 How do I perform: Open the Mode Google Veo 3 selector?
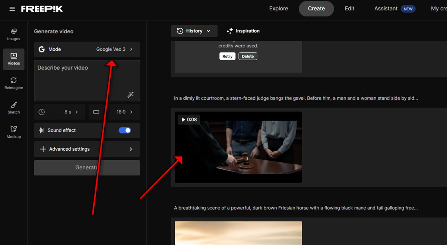coord(87,49)
